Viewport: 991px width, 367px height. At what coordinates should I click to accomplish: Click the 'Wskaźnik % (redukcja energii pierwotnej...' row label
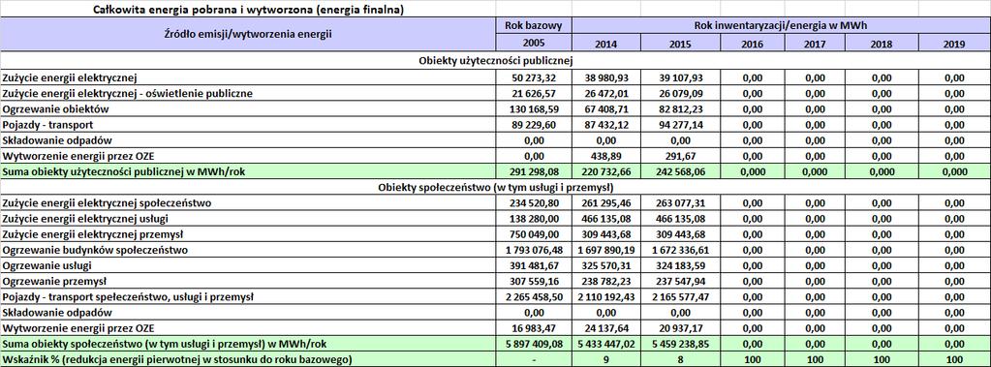pyautogui.click(x=178, y=359)
